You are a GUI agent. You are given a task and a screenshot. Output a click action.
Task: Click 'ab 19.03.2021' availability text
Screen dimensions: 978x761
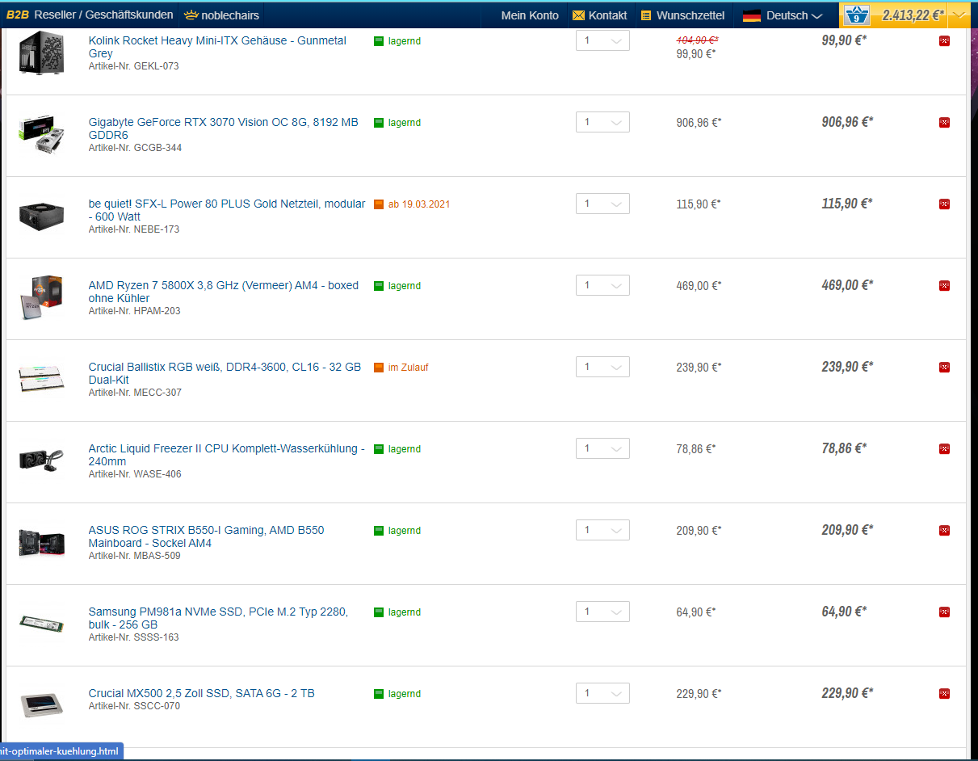click(419, 204)
